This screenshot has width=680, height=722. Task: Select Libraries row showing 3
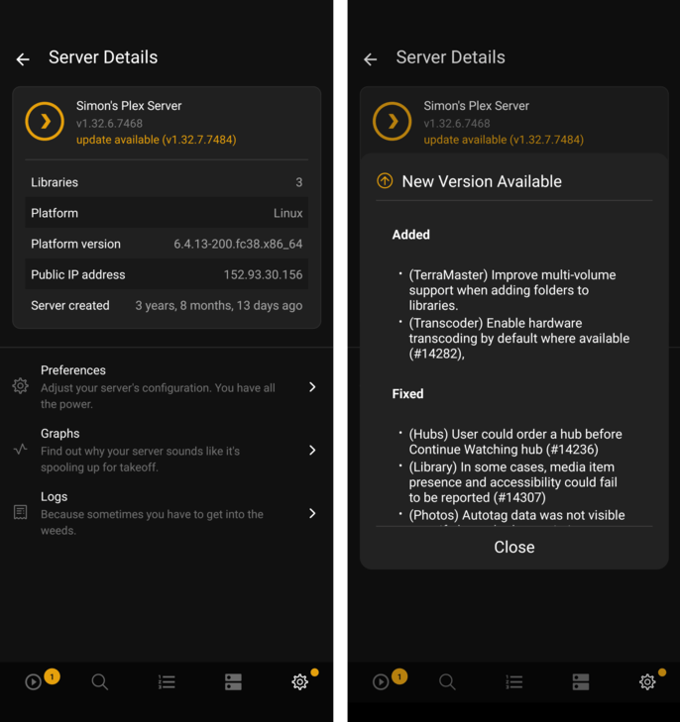(167, 182)
